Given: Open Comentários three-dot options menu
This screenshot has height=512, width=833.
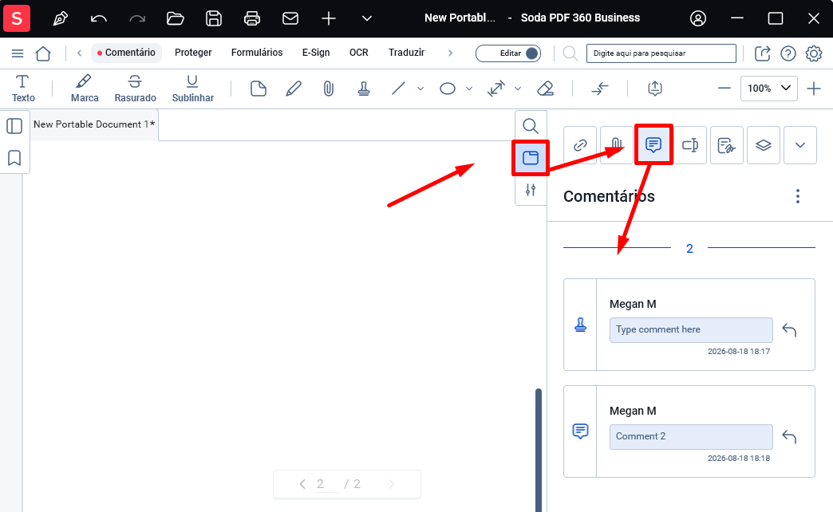Looking at the screenshot, I should 797,196.
